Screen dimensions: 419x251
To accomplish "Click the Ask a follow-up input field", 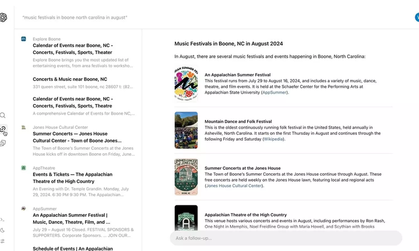I will [x=286, y=238].
